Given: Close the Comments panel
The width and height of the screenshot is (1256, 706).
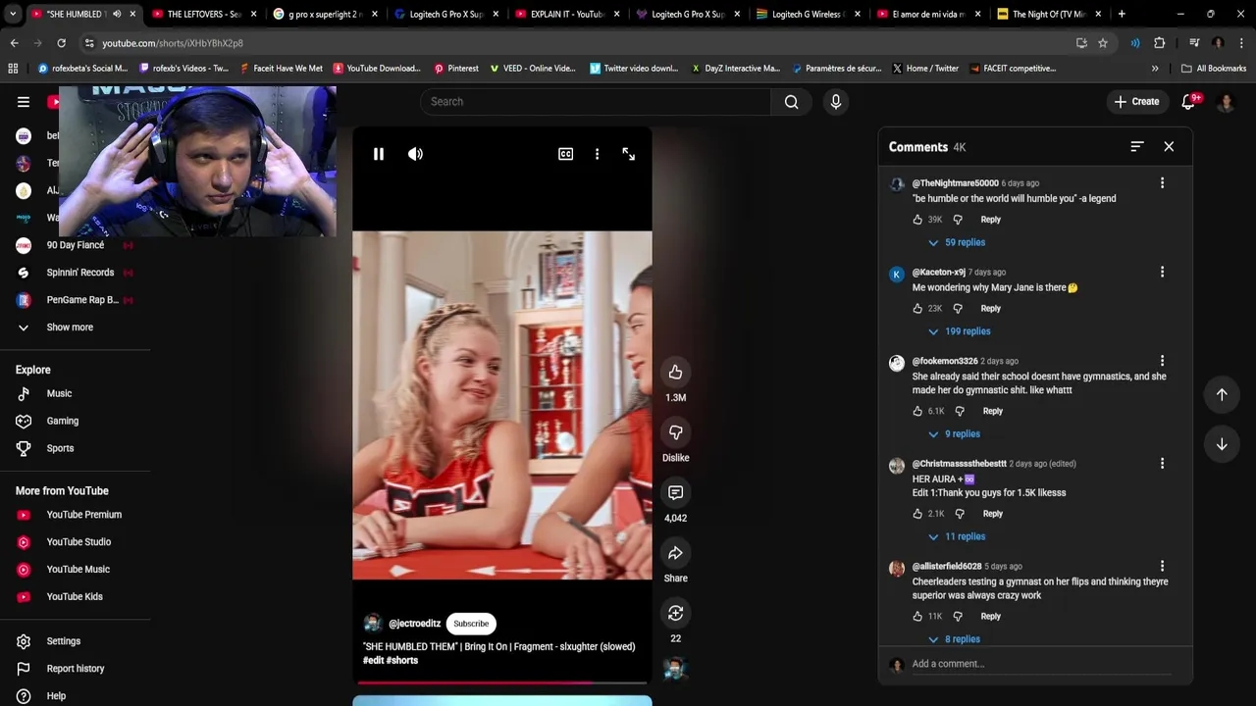Looking at the screenshot, I should click(1169, 146).
